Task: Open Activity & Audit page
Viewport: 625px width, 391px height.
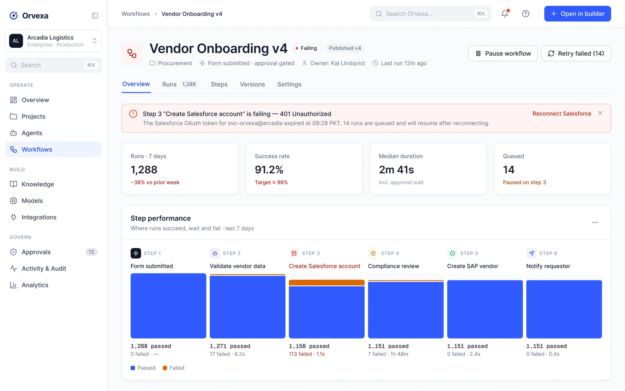Action: pos(53,268)
